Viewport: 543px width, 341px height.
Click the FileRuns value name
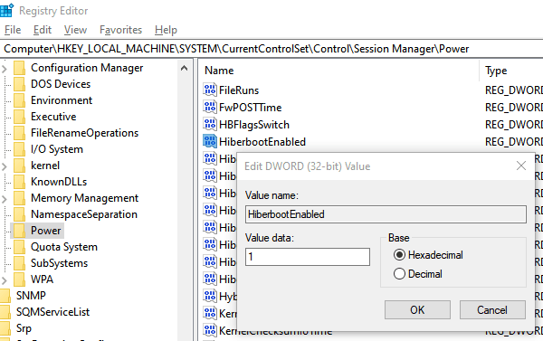pyautogui.click(x=239, y=90)
